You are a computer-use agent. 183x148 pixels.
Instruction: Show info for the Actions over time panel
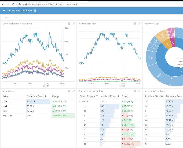click(135, 24)
